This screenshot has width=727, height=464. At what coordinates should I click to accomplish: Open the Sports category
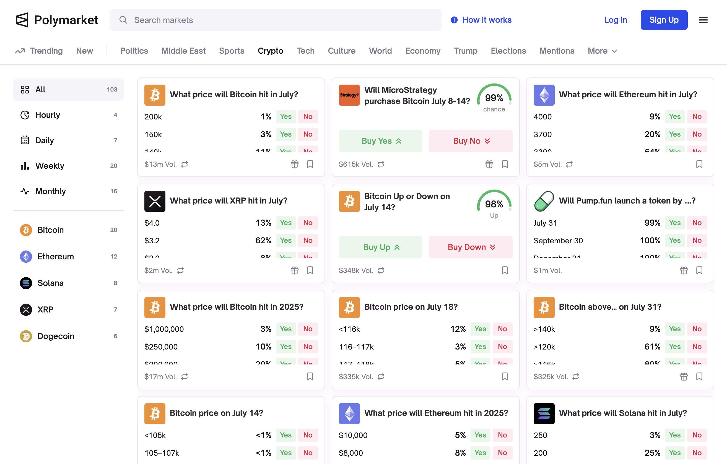click(232, 51)
